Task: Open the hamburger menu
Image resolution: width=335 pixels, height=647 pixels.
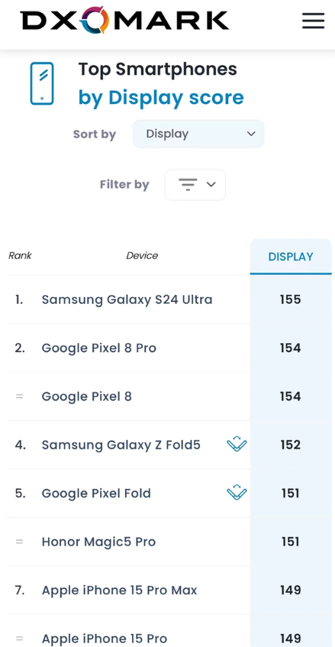Action: click(x=313, y=21)
